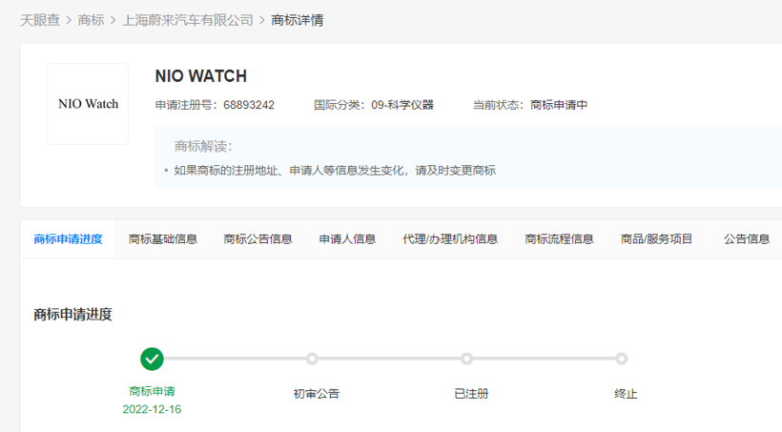Viewport: 782px width, 432px height.
Task: Open the 商标流程信息 tab
Action: click(559, 239)
